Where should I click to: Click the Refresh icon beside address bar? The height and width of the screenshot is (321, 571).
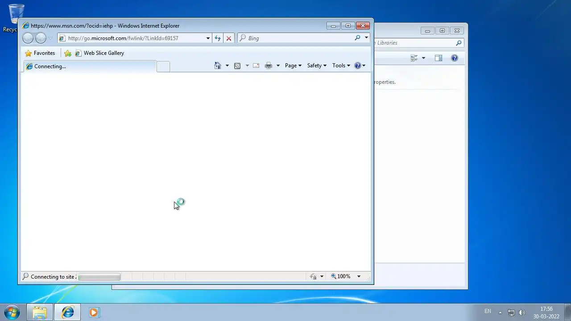[218, 38]
